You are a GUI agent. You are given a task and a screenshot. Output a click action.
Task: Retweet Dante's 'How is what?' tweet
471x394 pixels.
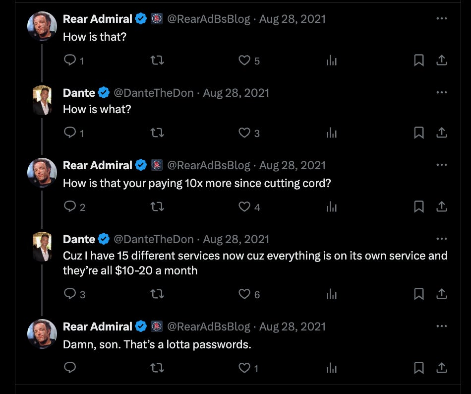point(157,133)
